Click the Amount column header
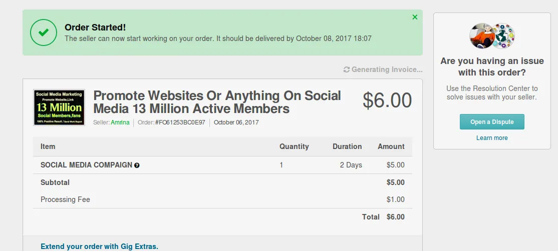Viewport: 558px width, 251px height. click(391, 146)
